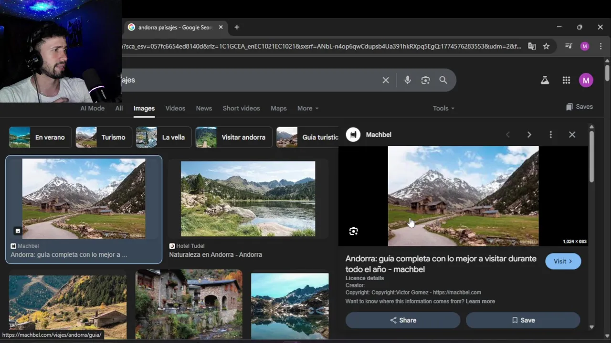Open Google Lens image search icon
This screenshot has width=611, height=343.
pos(425,80)
